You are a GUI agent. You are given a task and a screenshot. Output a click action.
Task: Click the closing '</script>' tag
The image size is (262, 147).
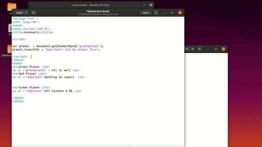20,56
